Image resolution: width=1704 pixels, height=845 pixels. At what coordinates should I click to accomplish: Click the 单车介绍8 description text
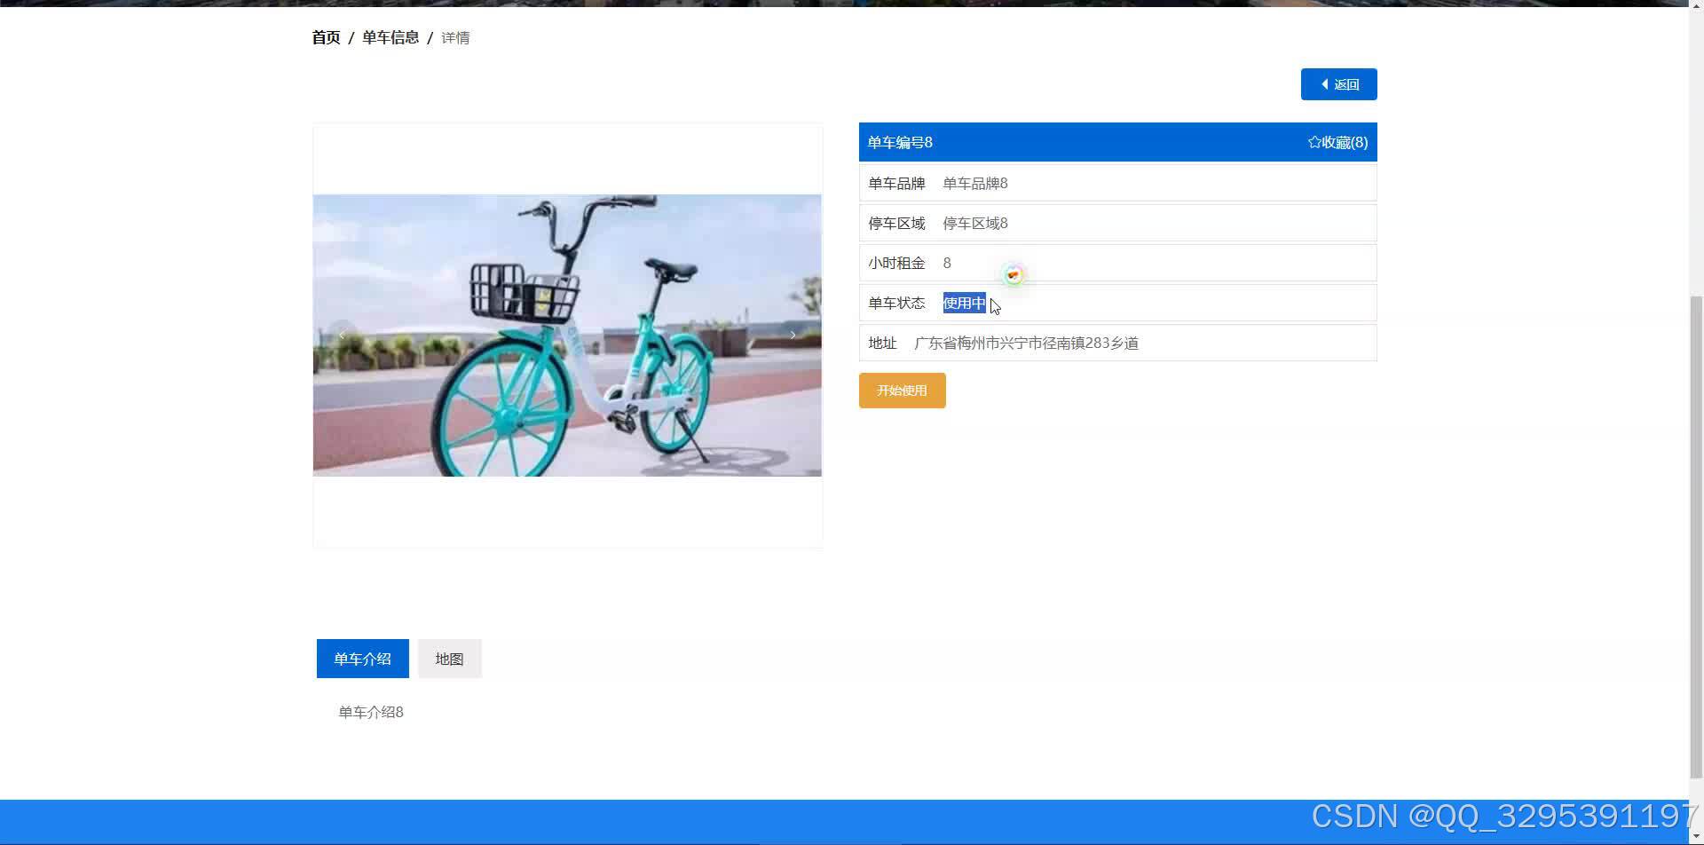[370, 711]
